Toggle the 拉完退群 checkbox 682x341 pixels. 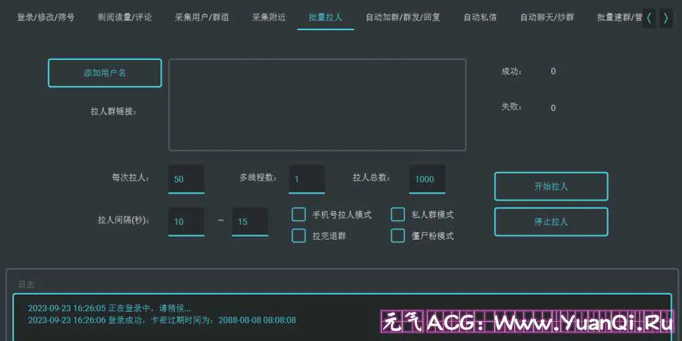(298, 235)
